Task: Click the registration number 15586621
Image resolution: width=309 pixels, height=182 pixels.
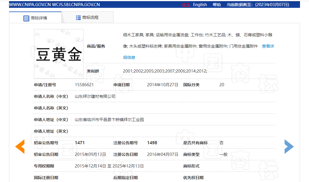Action: point(84,85)
